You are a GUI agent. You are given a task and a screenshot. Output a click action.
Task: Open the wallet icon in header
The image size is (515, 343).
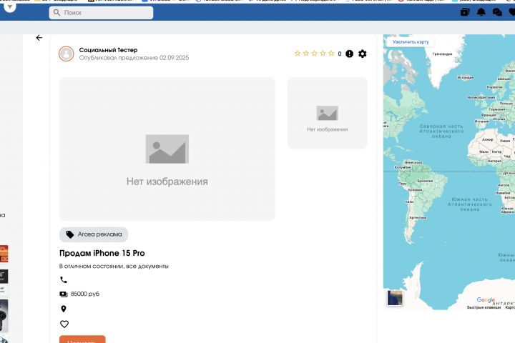coord(465,12)
